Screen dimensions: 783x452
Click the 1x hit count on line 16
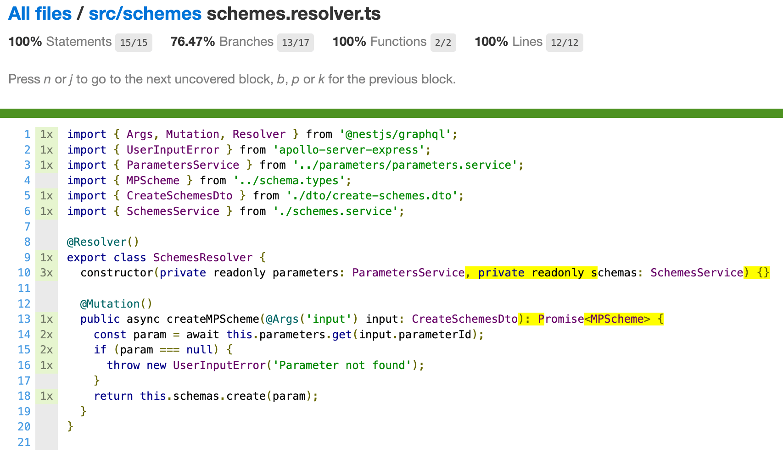click(46, 365)
